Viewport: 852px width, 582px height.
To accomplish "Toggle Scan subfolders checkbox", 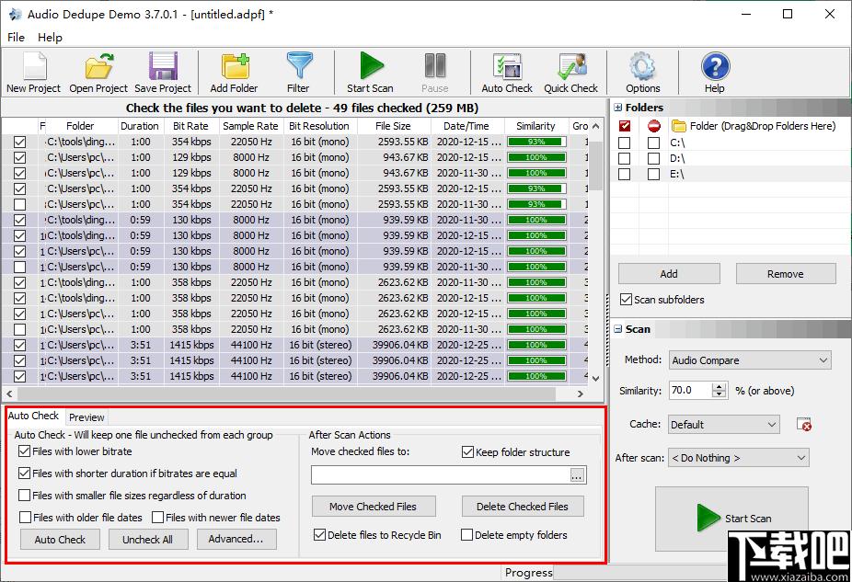I will [626, 299].
